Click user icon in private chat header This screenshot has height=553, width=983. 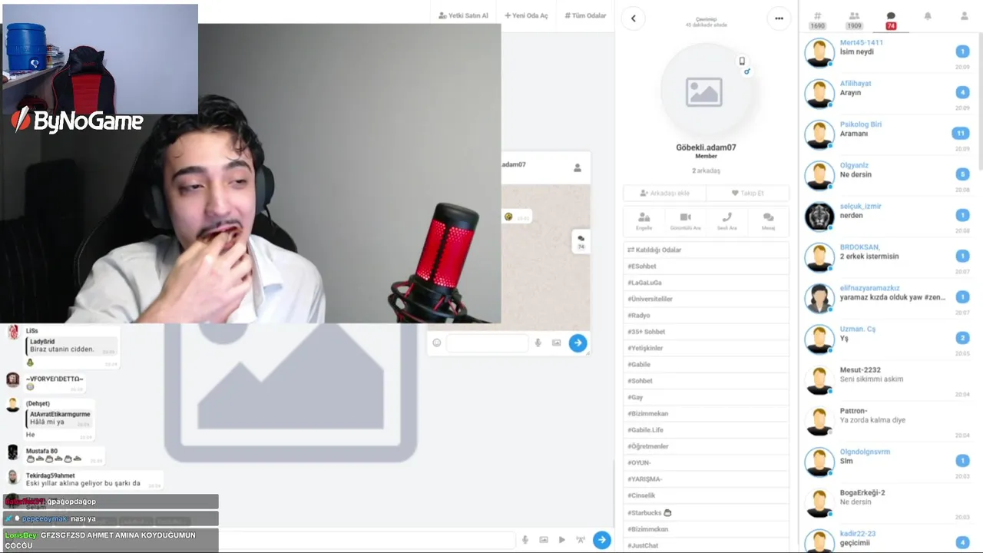(578, 167)
